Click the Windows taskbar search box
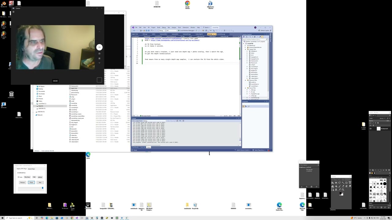 coord(20,218)
